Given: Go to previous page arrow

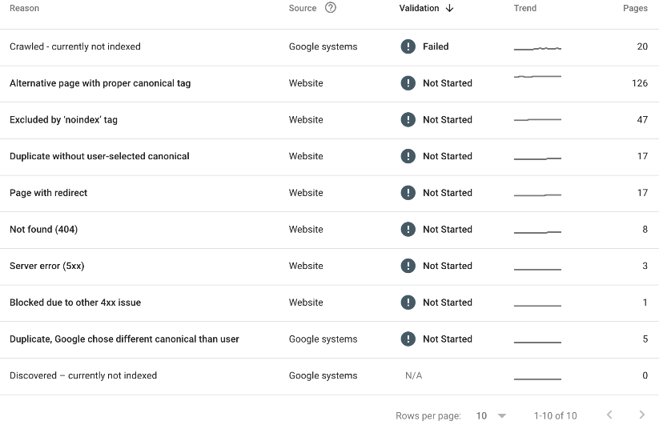Looking at the screenshot, I should tap(609, 415).
